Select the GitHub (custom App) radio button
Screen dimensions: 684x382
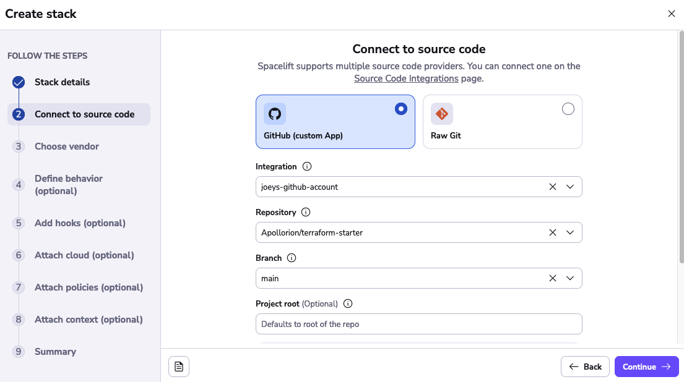click(401, 109)
